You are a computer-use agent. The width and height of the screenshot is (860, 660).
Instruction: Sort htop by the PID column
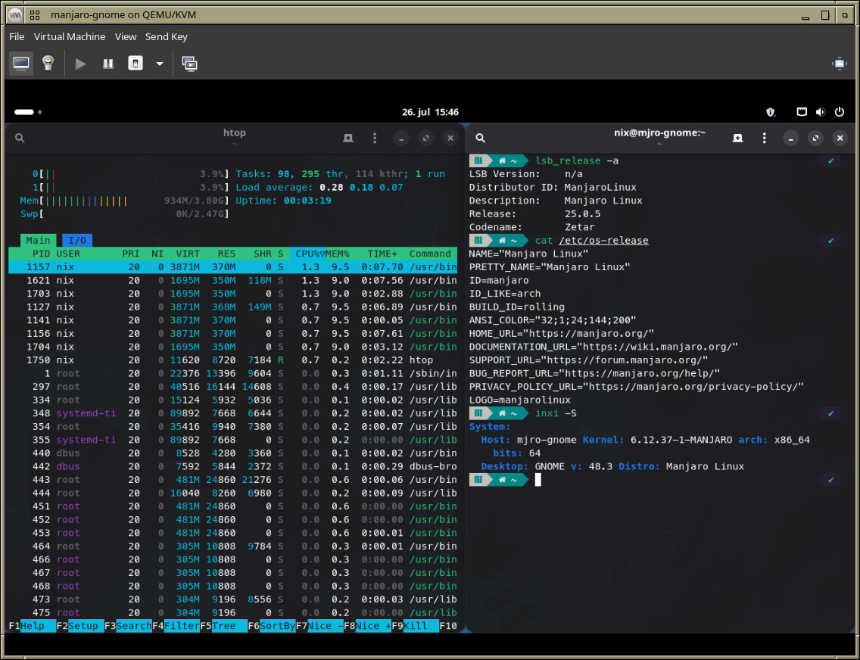(x=41, y=254)
